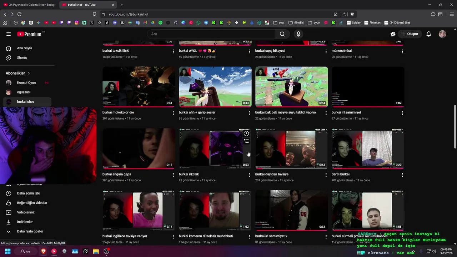Open Instagram bookmark icon
The height and width of the screenshot is (257, 457).
click(x=76, y=22)
